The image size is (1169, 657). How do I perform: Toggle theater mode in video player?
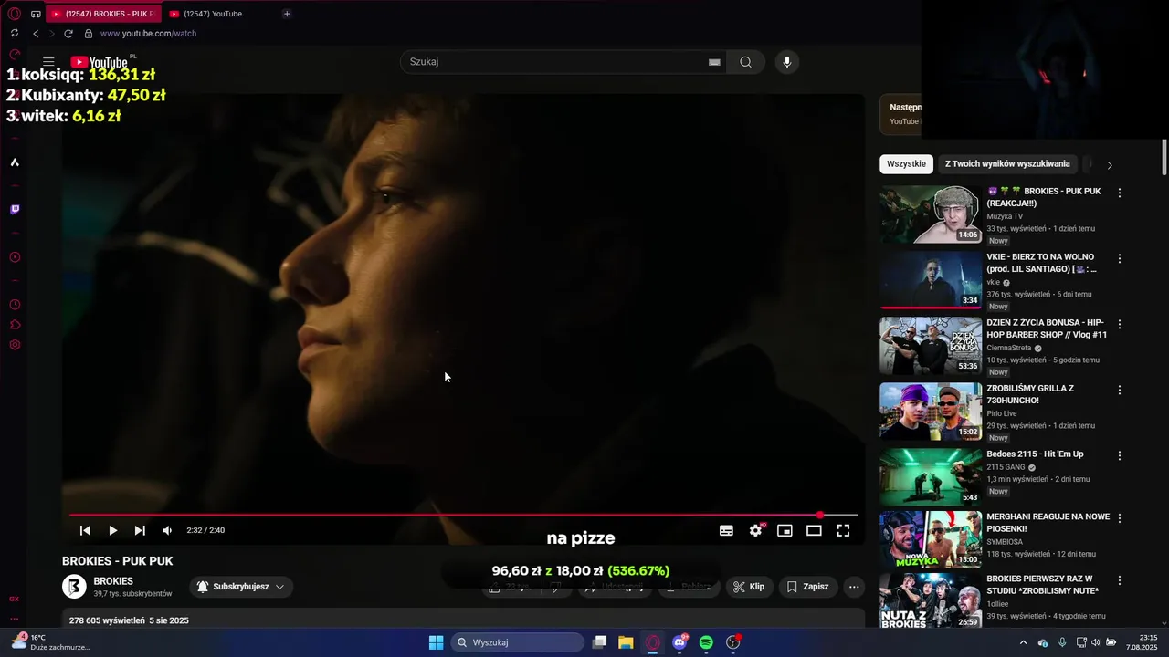coord(814,530)
